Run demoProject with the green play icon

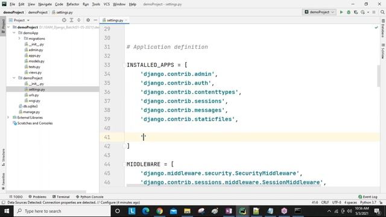(341, 12)
